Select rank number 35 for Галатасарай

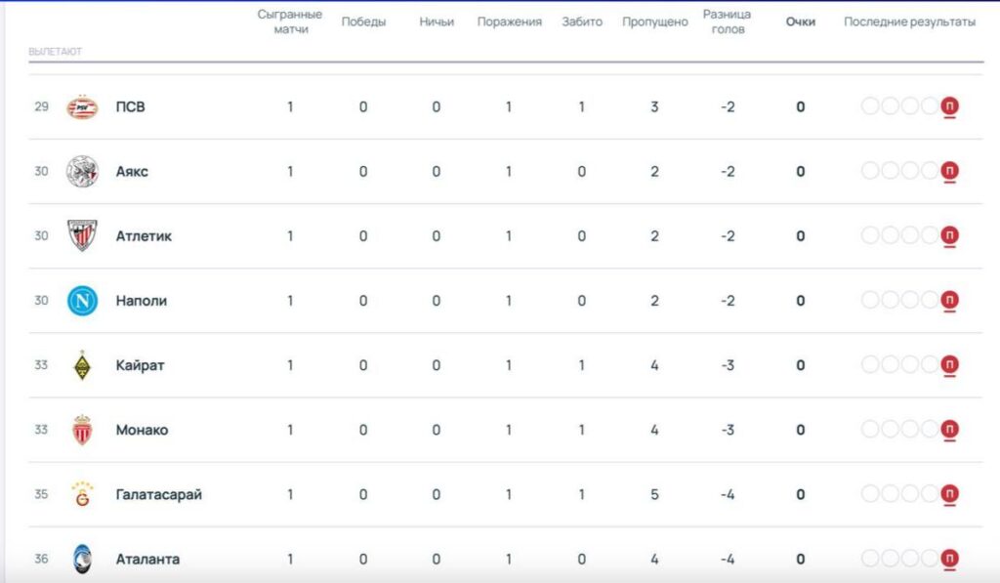pyautogui.click(x=41, y=494)
